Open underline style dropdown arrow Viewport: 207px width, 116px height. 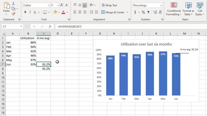[39, 12]
